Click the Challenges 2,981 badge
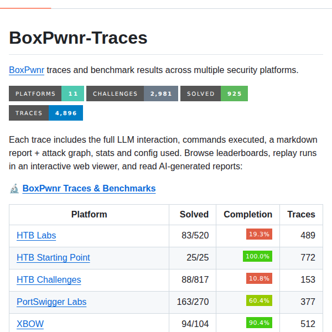Image resolution: width=332 pixels, height=332 pixels. point(132,94)
